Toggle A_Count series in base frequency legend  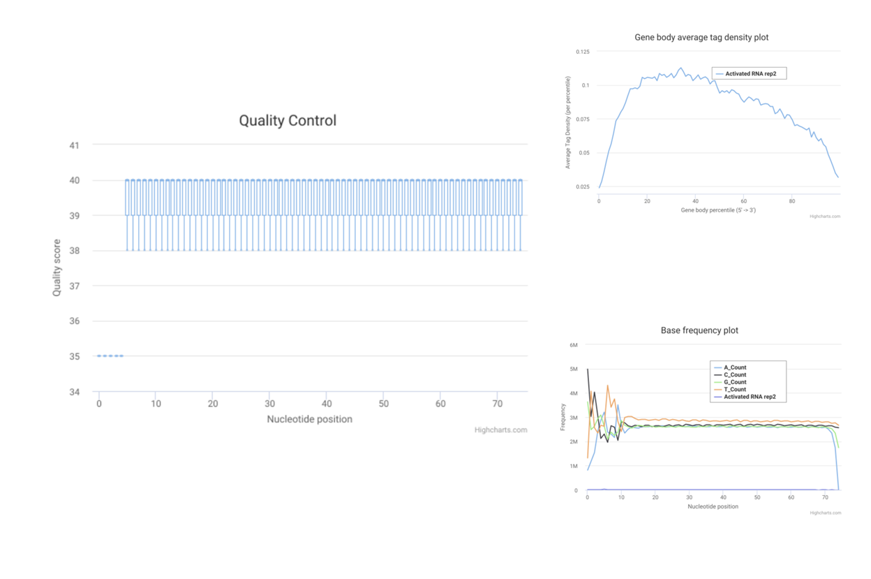[x=735, y=367]
